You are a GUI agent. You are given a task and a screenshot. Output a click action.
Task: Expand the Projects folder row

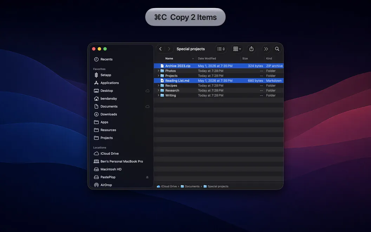(158, 76)
